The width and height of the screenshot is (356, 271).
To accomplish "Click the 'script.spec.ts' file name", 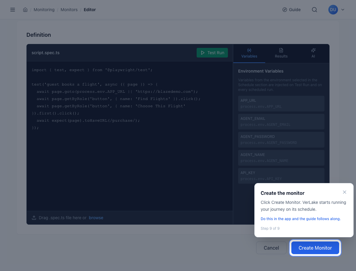I will pyautogui.click(x=45, y=53).
